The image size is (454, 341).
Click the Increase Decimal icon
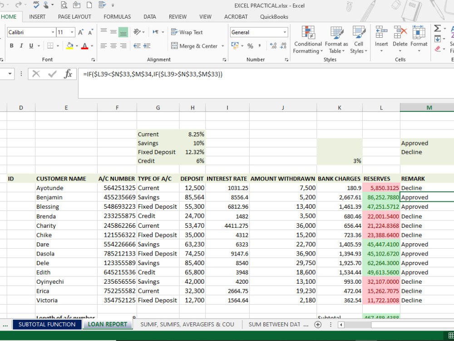pos(273,46)
